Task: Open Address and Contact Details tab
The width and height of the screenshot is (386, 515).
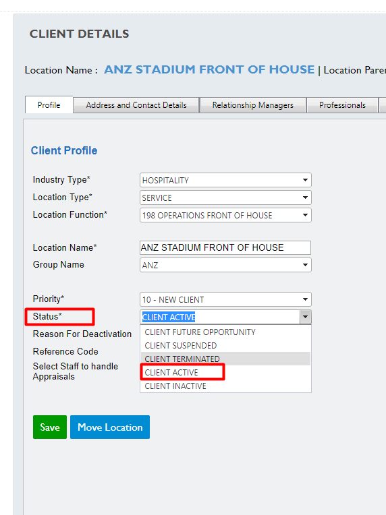Action: (x=136, y=105)
